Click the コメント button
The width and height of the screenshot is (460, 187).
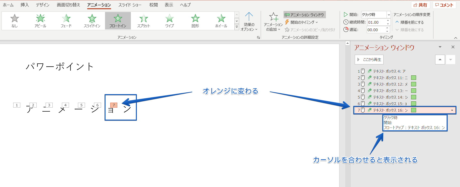[x=444, y=5]
